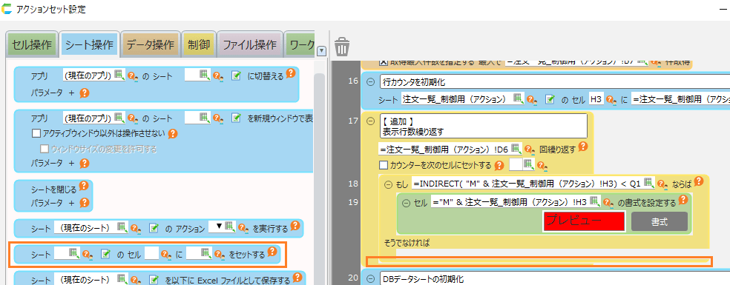Click the sheet-select icon in the をセットする row
Screen dimensions: 730x285
click(105, 254)
